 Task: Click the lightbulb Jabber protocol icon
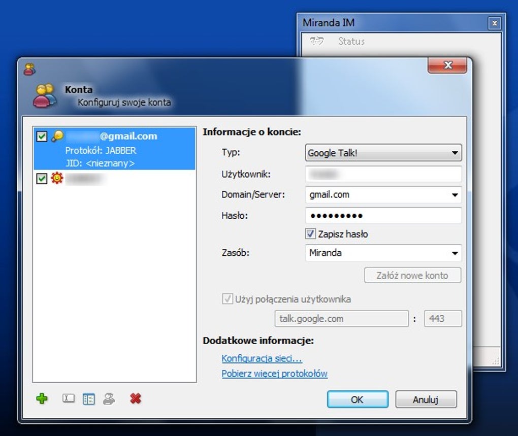click(57, 136)
